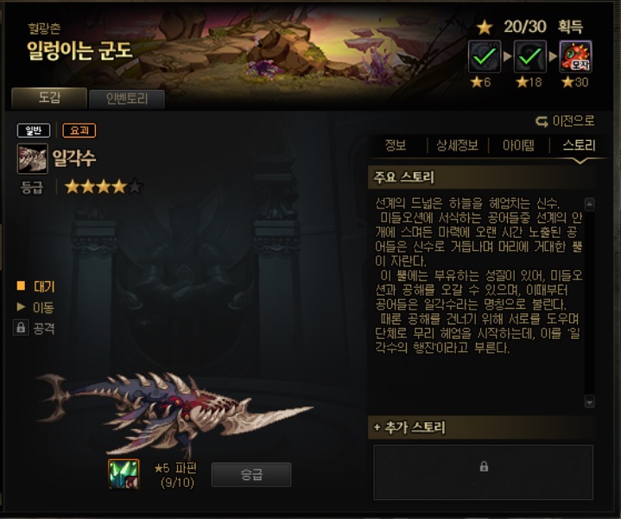Click the 승급 promote button

[x=251, y=474]
